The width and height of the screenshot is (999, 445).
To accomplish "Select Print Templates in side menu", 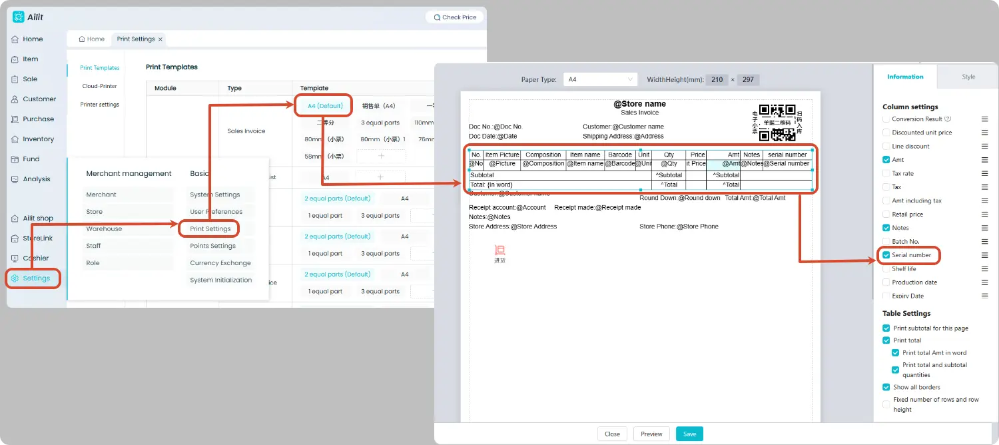I will (x=100, y=68).
